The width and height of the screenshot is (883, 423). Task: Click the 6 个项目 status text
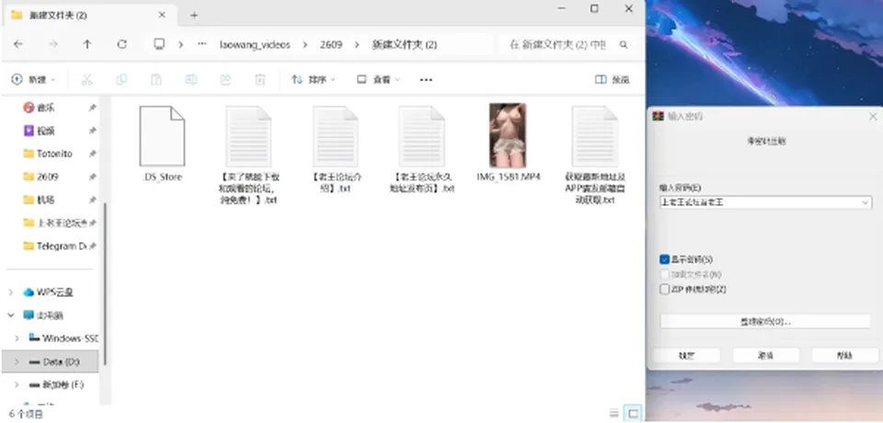(x=26, y=414)
